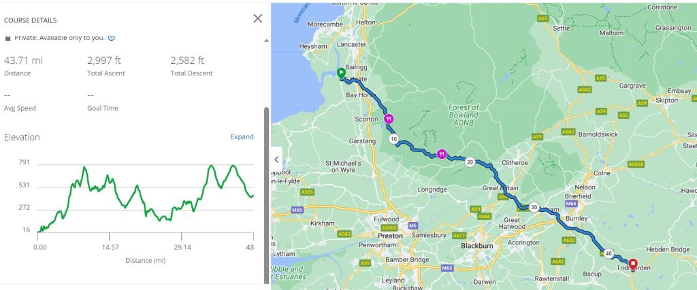Select the green start flag marker
Screen dimensions: 697x290
point(341,73)
